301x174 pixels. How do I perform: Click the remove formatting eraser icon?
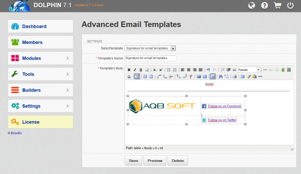click(x=147, y=70)
